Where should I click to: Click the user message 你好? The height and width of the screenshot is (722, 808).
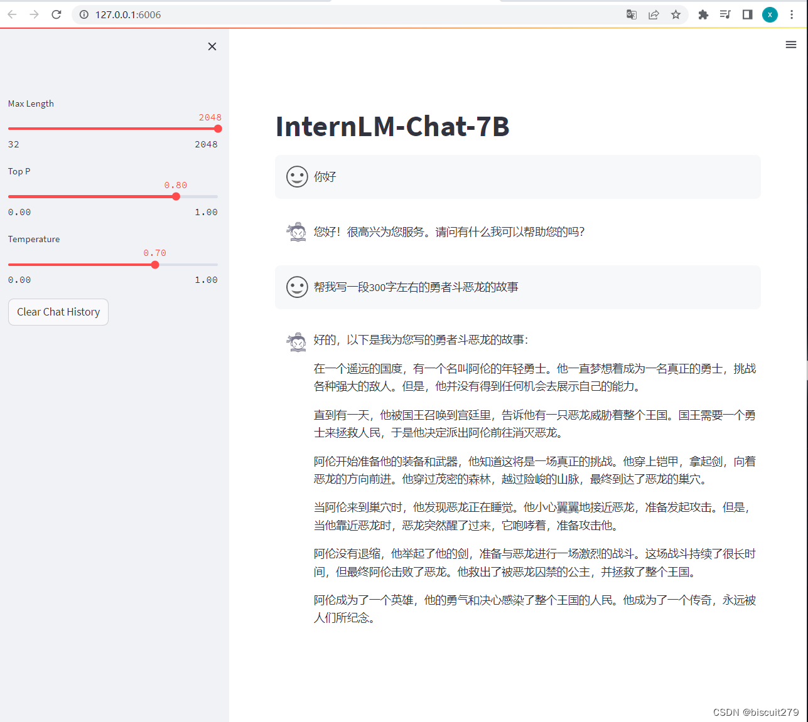(325, 177)
